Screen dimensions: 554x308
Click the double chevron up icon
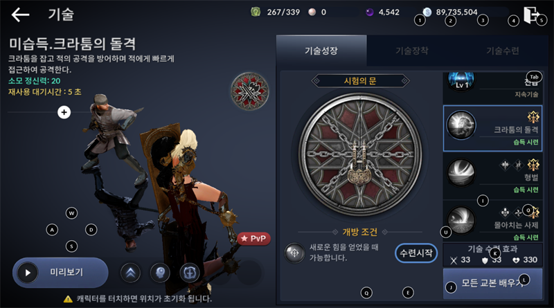point(130,273)
